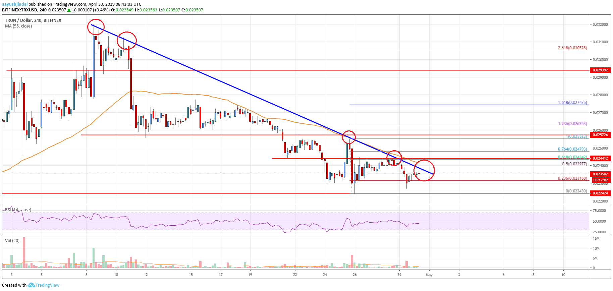This screenshot has height=291, width=613.
Task: Click the TradingView cloud logo icon
Action: point(31,285)
